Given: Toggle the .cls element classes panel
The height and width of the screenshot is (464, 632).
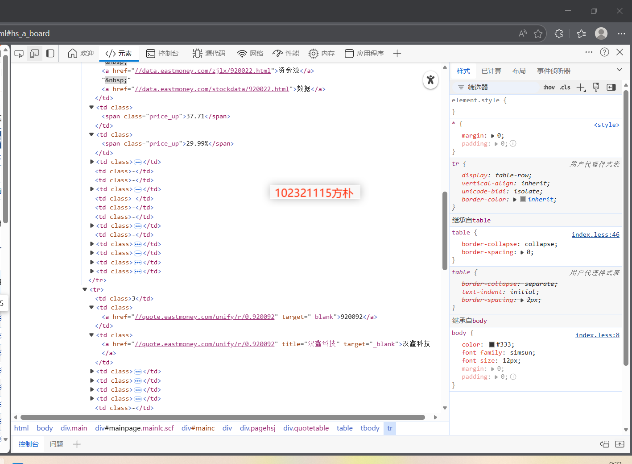Looking at the screenshot, I should (565, 88).
